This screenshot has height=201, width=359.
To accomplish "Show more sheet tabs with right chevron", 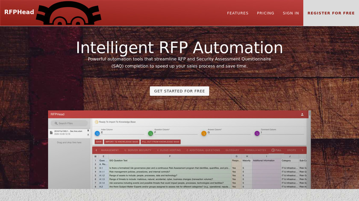I will coord(303,150).
